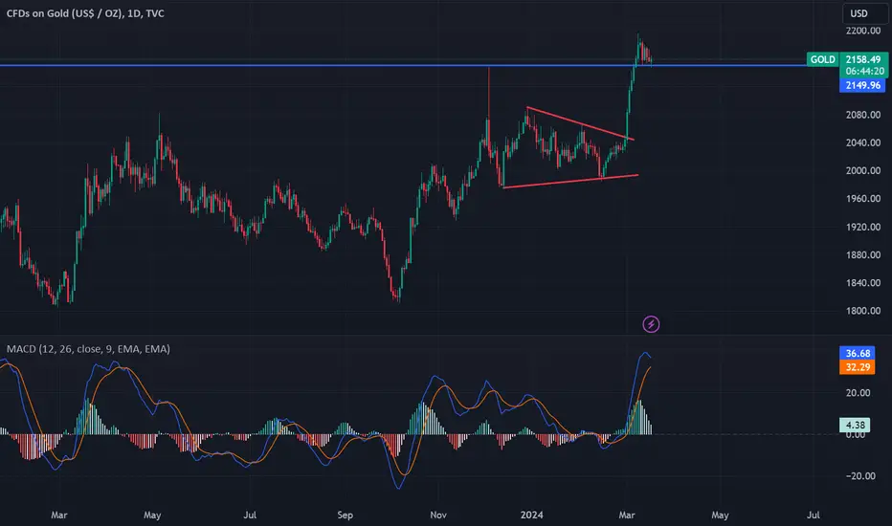
Task: Click the 1840.00 price axis label
Action: tap(863, 283)
